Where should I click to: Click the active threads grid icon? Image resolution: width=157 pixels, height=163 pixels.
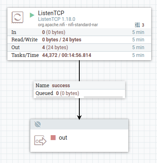[137, 25]
